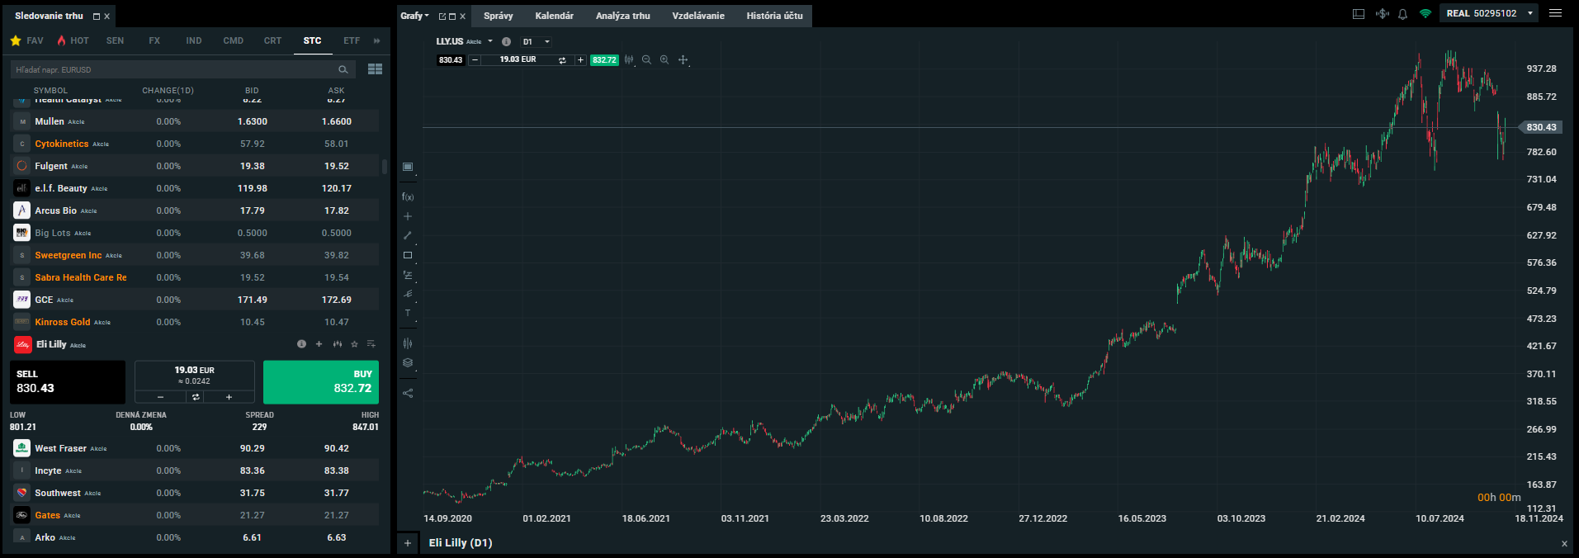
Task: Select the ETF category tab
Action: tap(352, 40)
